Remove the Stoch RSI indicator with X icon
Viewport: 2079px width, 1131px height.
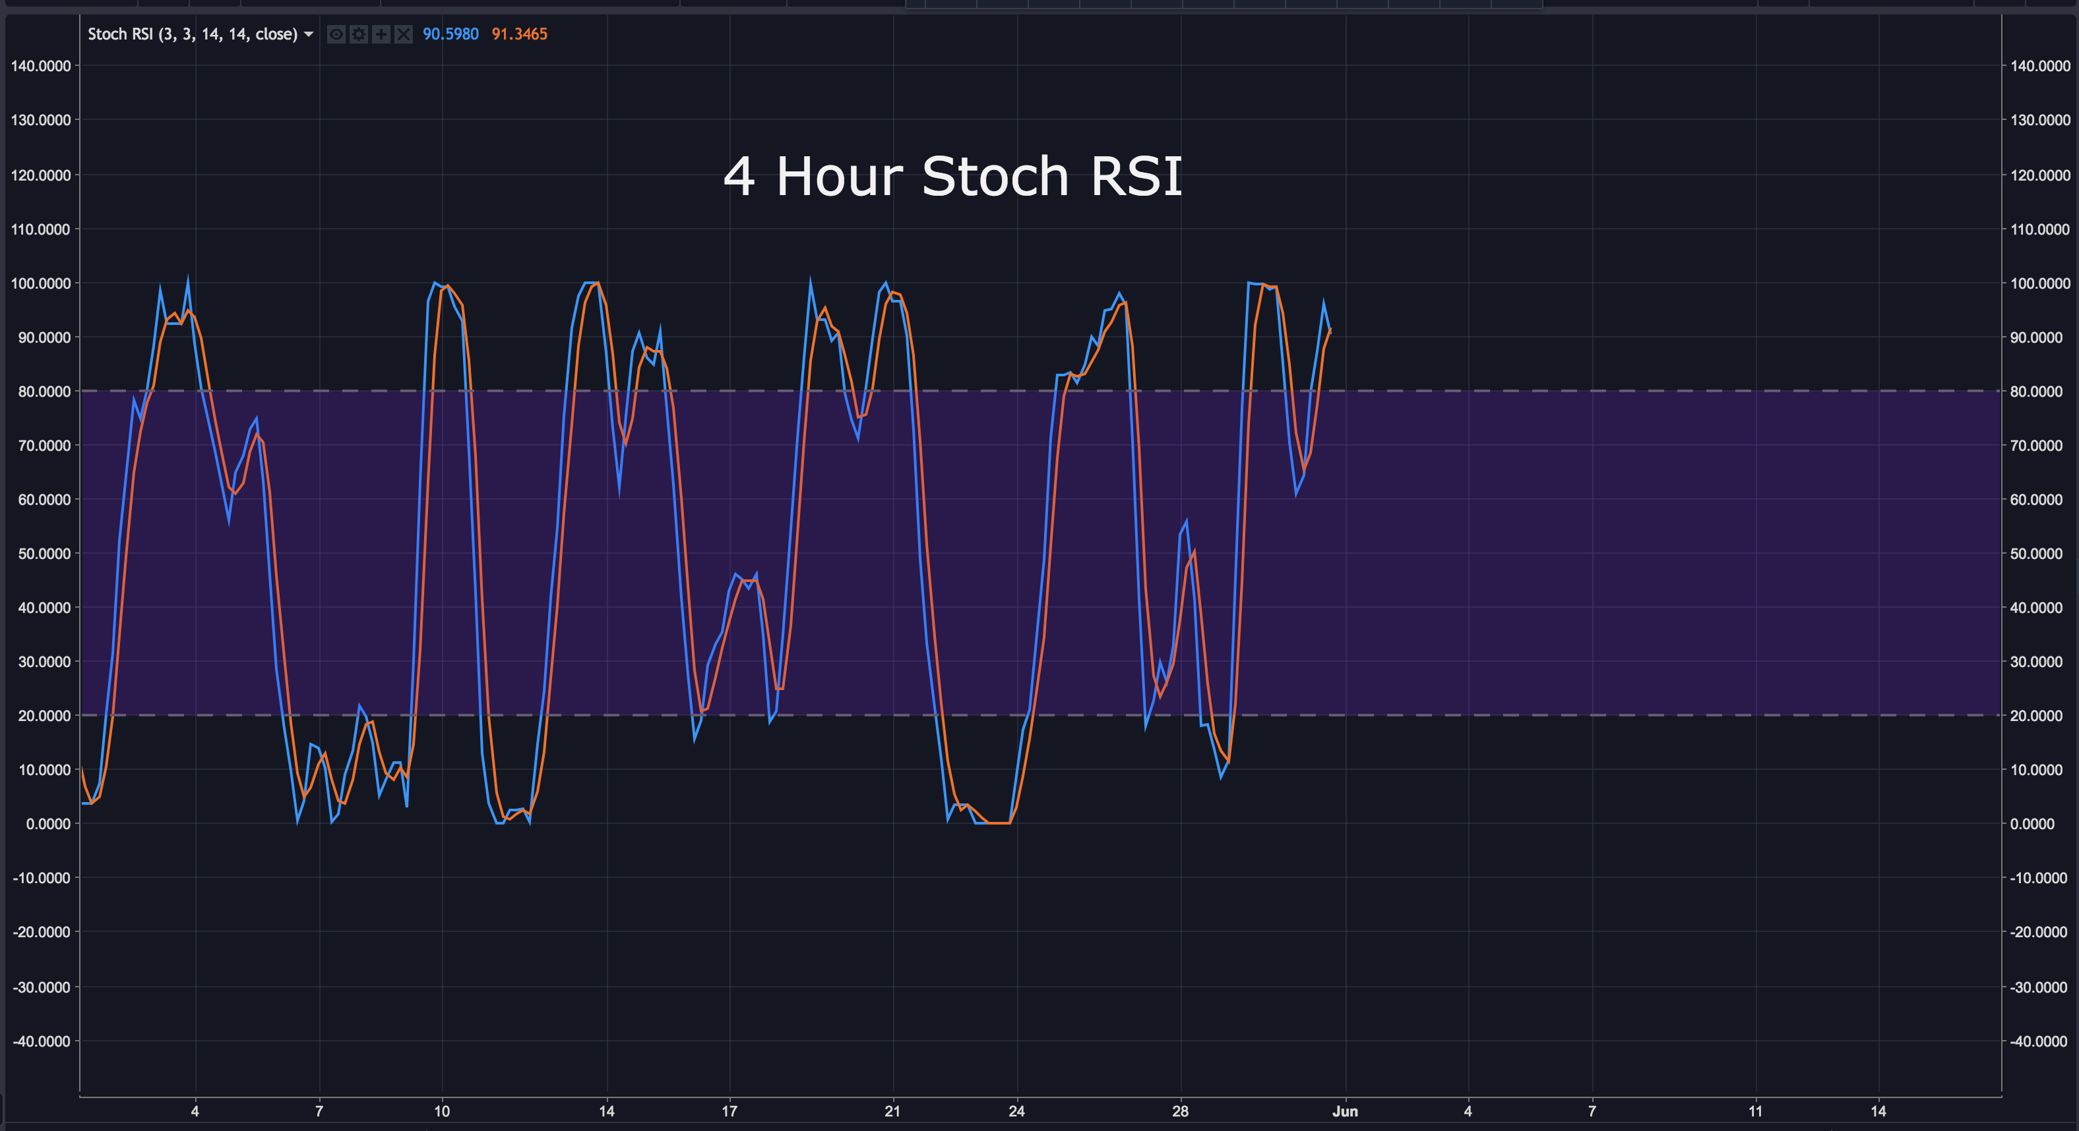coord(404,34)
